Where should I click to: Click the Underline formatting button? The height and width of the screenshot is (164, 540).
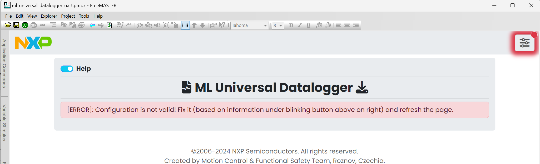[308, 25]
